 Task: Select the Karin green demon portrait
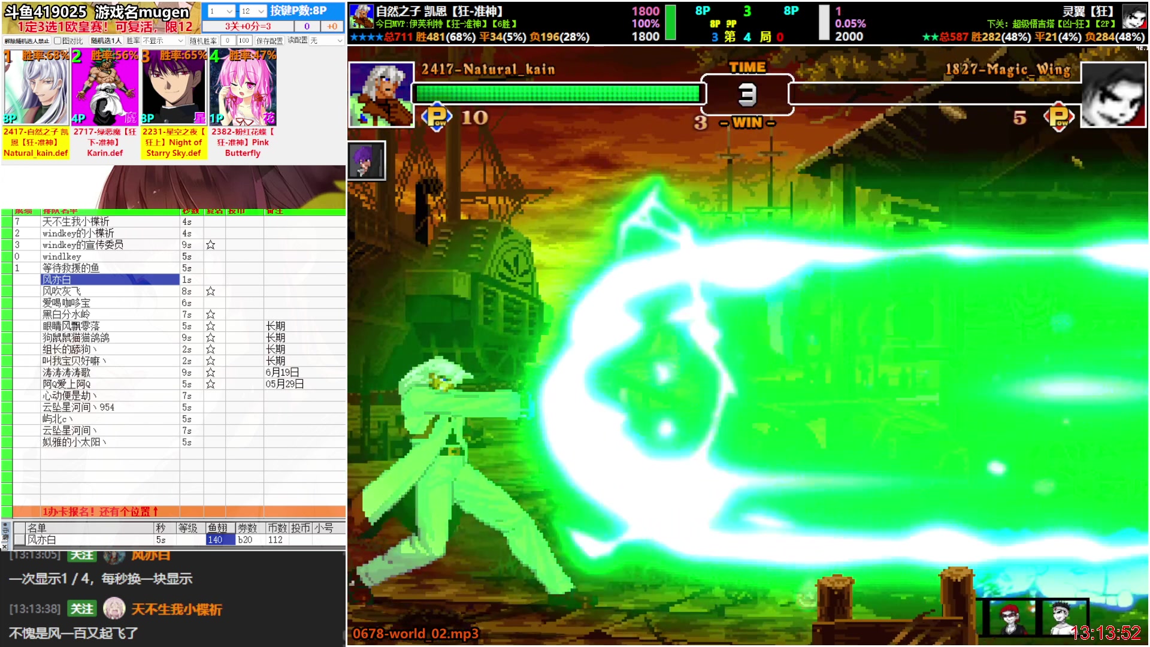[105, 87]
